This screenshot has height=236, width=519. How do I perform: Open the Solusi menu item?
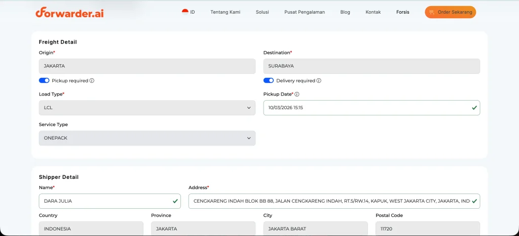pos(262,12)
